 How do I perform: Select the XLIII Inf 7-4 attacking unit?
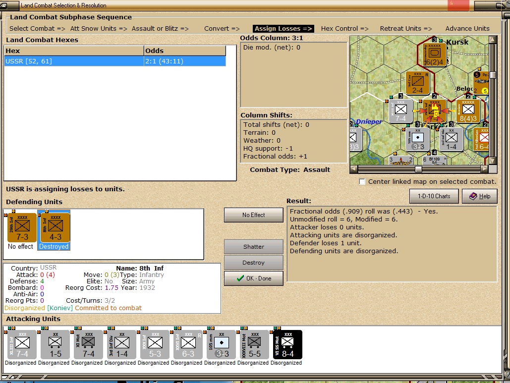pyautogui.click(x=22, y=345)
